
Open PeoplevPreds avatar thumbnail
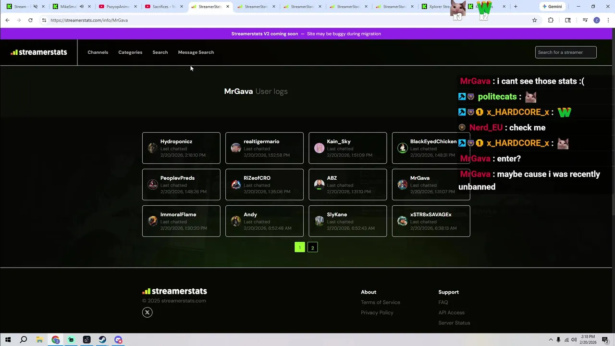(153, 185)
